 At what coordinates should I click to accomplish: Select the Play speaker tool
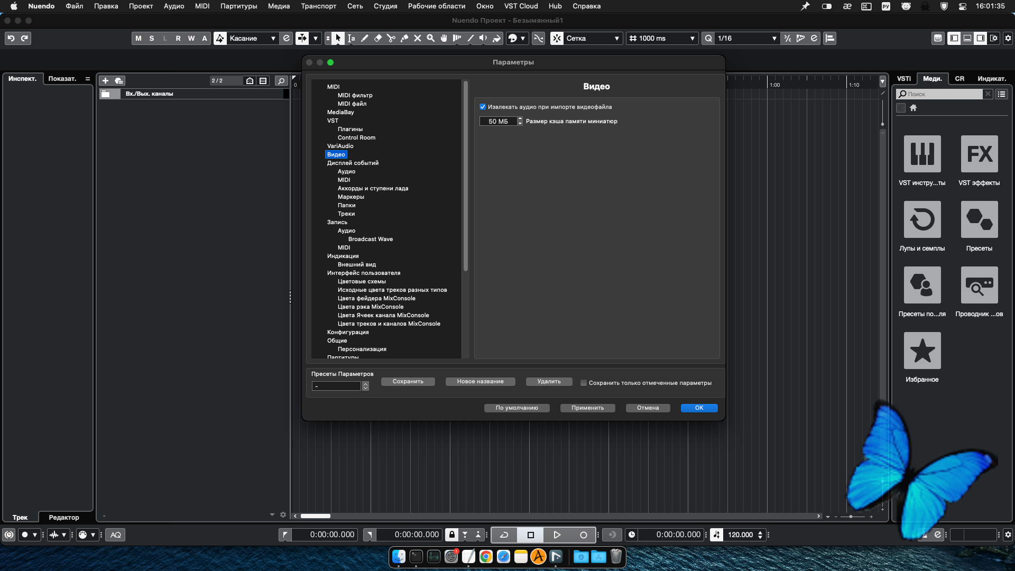pos(484,38)
